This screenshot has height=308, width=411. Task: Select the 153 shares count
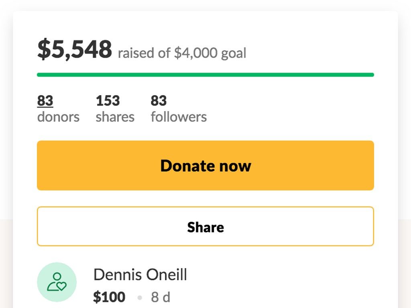(108, 101)
